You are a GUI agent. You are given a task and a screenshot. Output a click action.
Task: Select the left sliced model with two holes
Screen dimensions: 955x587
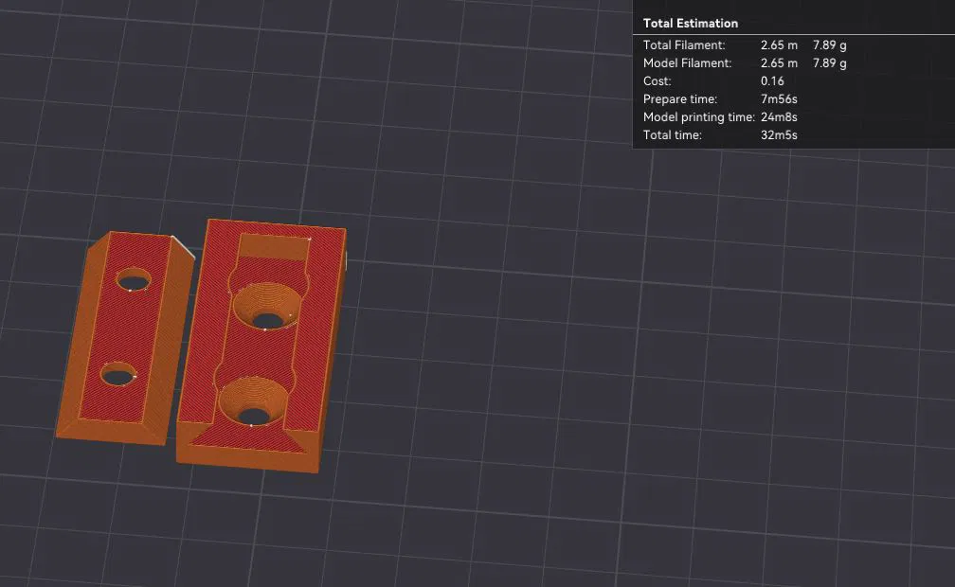coord(125,338)
